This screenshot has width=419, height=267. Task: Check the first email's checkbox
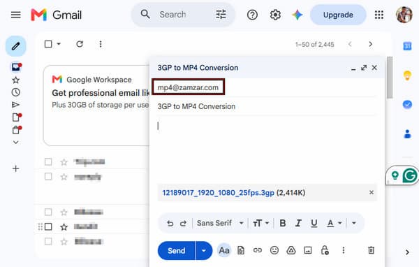pos(48,162)
